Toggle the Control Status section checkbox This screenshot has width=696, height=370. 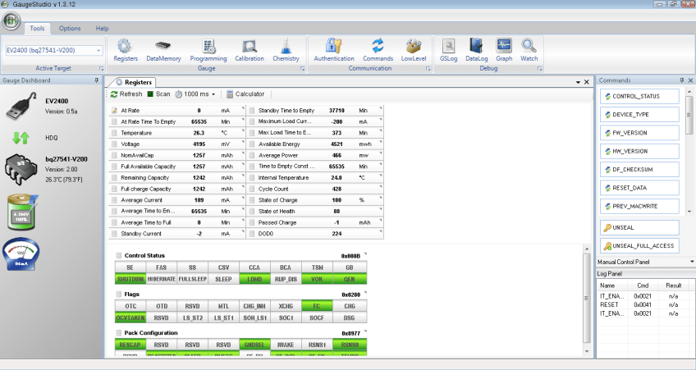click(x=119, y=255)
